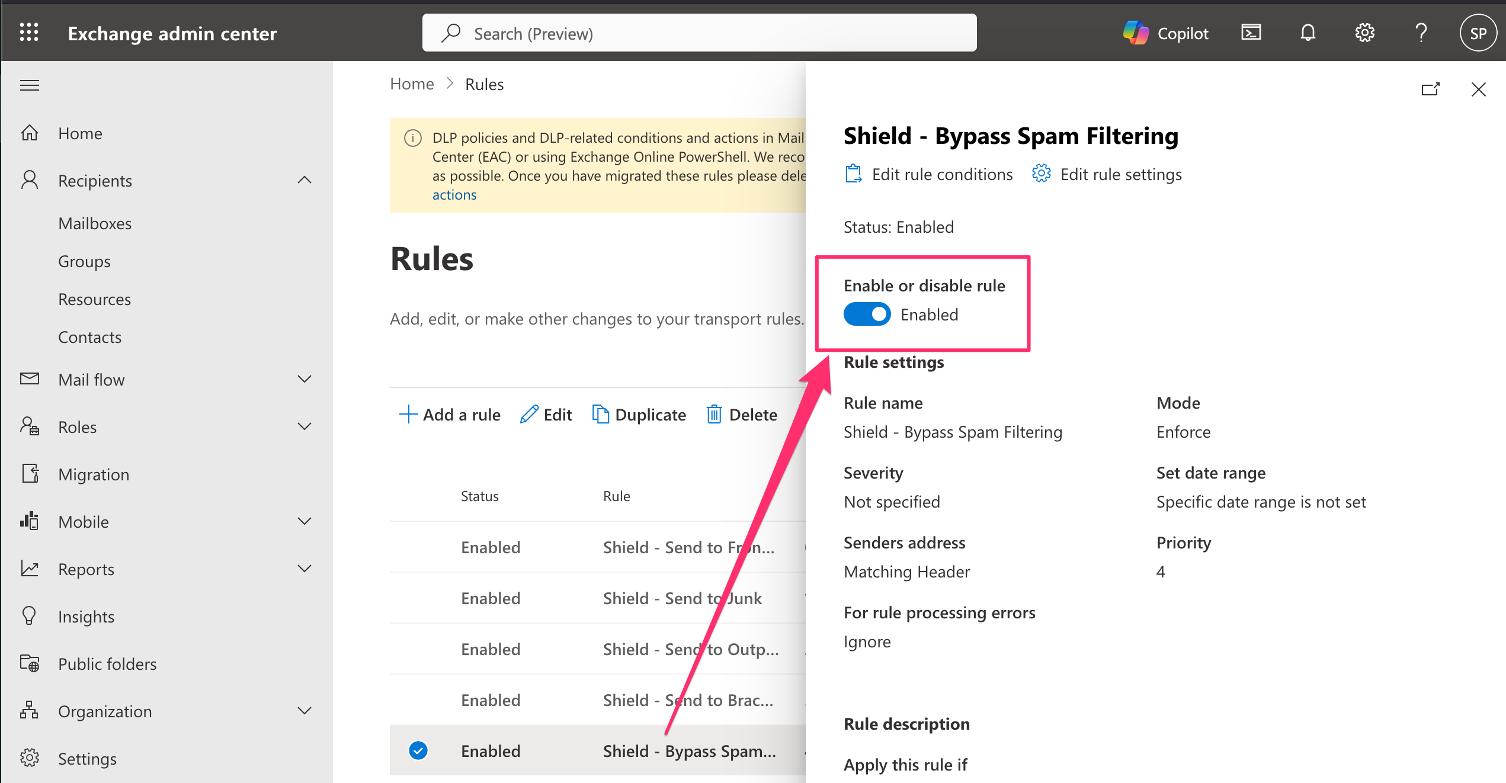The height and width of the screenshot is (783, 1506).
Task: Open the Cloud Shell terminal icon
Action: tap(1251, 33)
